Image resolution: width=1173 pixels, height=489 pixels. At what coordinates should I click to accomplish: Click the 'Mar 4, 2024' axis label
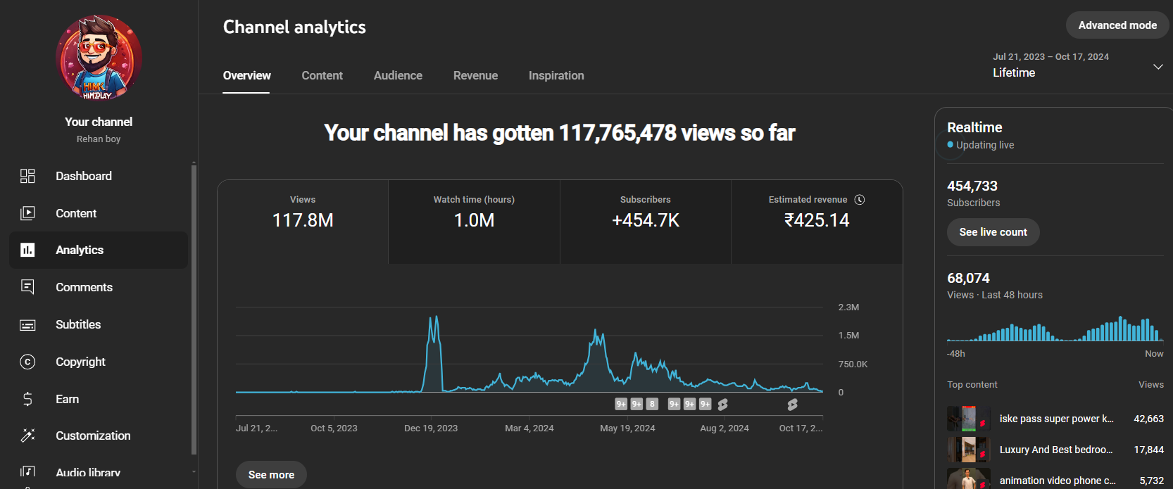pos(529,428)
